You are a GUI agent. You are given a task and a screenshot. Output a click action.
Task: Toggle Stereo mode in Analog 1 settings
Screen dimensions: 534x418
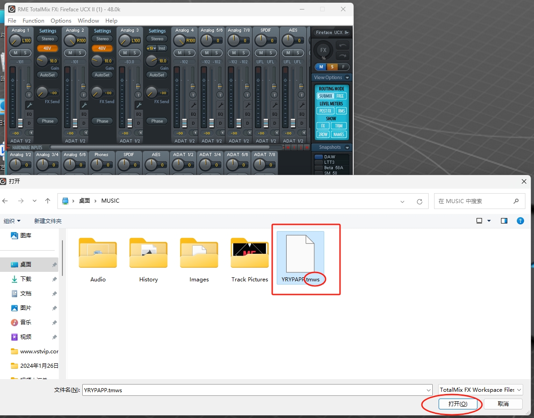pyautogui.click(x=47, y=39)
